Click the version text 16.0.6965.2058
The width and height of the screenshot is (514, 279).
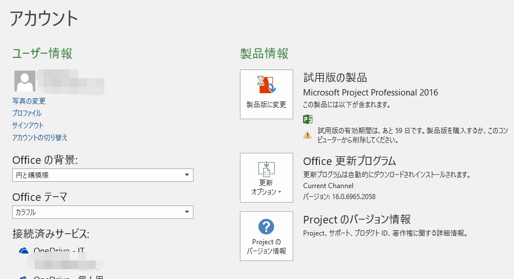point(353,197)
